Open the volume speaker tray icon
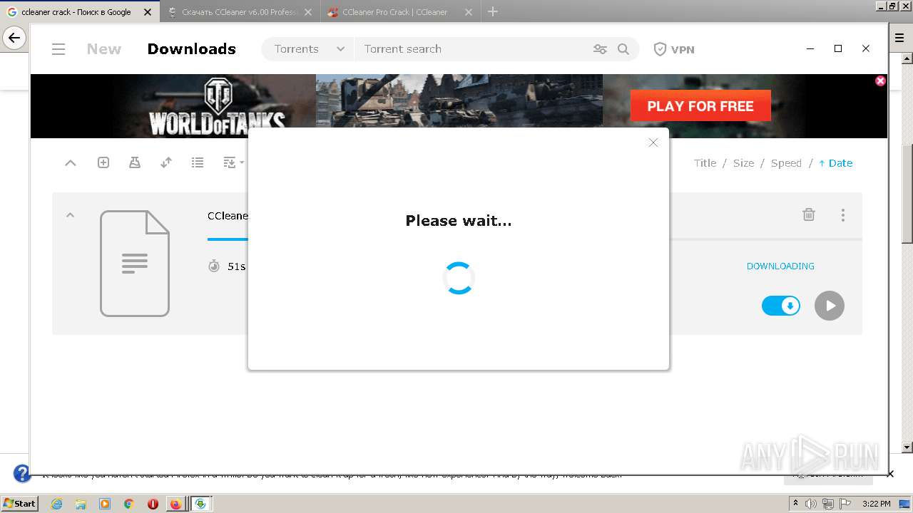The height and width of the screenshot is (513, 913). click(x=811, y=504)
